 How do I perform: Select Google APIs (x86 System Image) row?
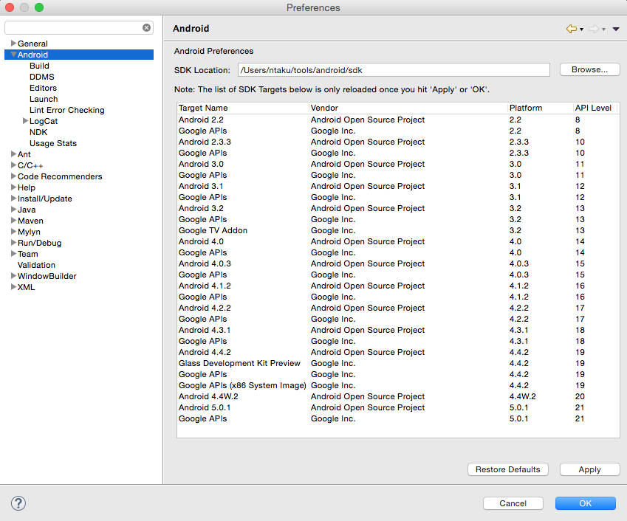point(398,385)
